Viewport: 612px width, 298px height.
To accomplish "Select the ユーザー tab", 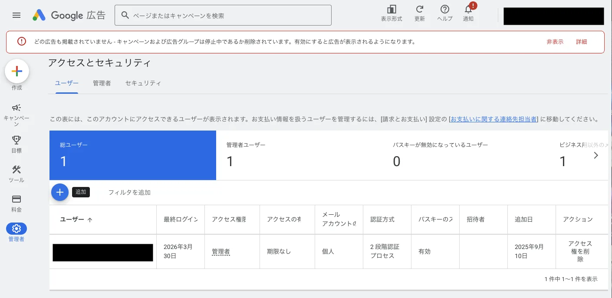I will click(x=66, y=83).
